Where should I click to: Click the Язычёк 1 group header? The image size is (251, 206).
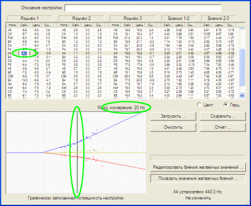(x=30, y=19)
